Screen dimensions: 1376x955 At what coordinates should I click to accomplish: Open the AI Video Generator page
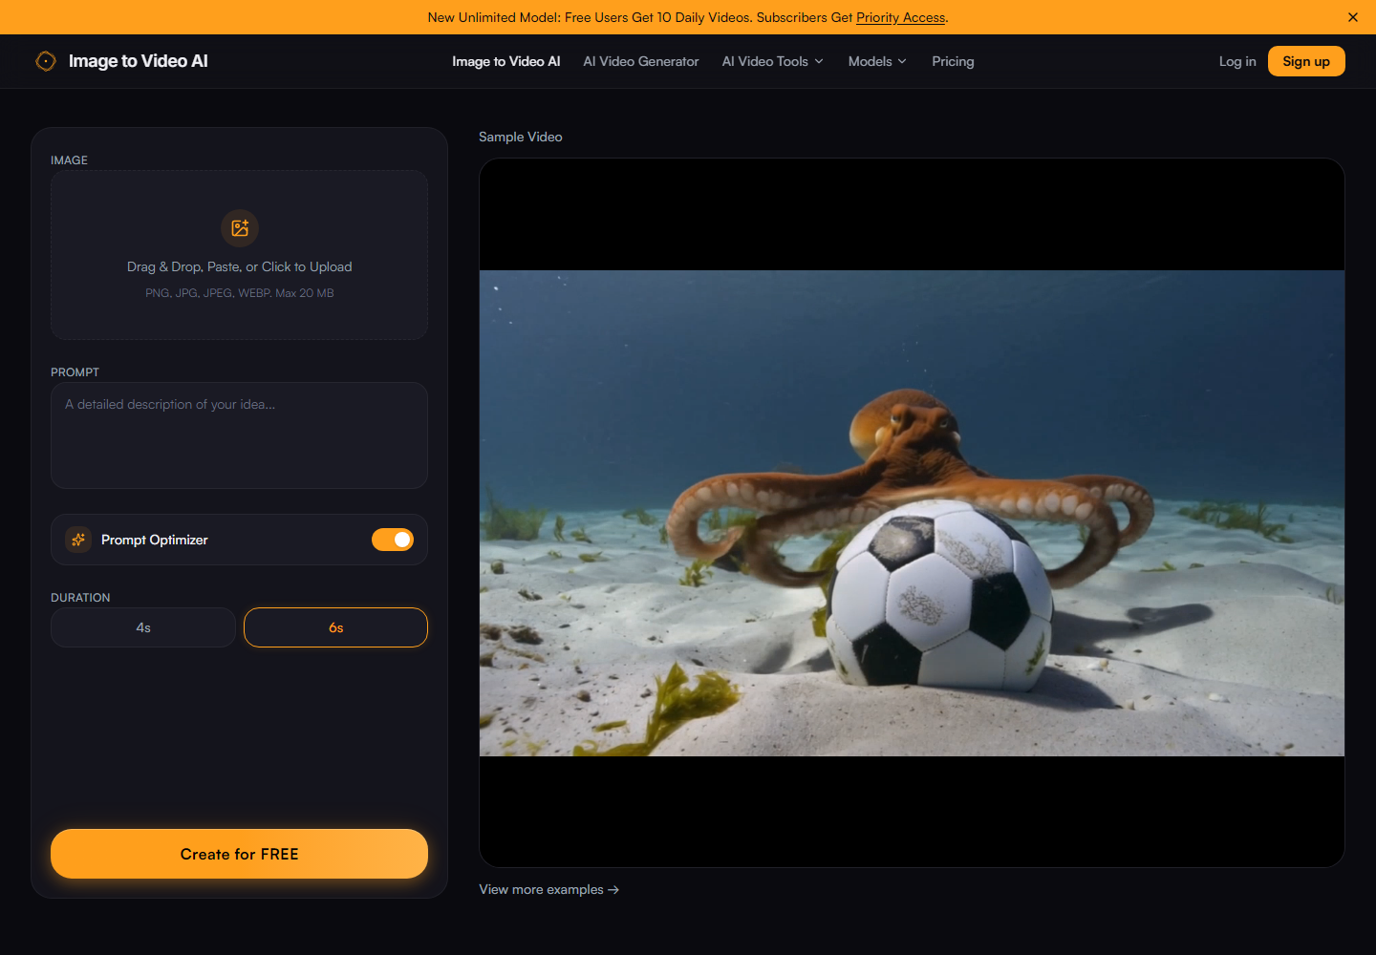[x=641, y=61]
